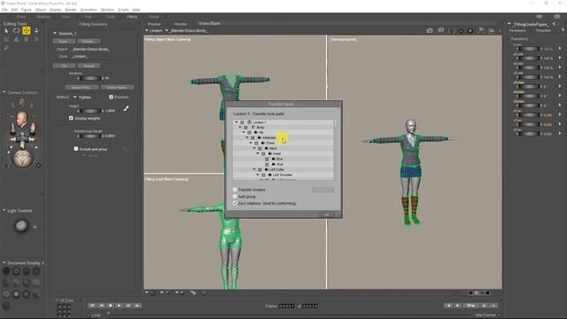Select the highlighted yellow Translate tool

click(x=26, y=31)
